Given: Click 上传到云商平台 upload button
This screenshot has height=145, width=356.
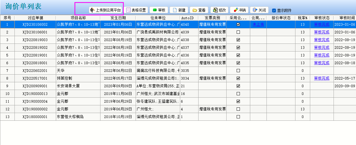Looking at the screenshot, I should (105, 10).
